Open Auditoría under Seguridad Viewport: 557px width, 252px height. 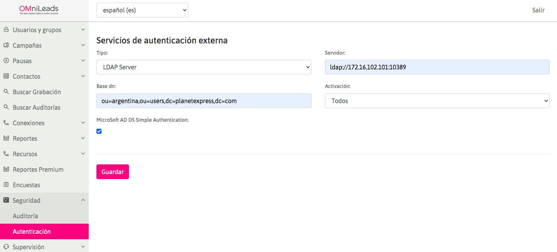[26, 216]
